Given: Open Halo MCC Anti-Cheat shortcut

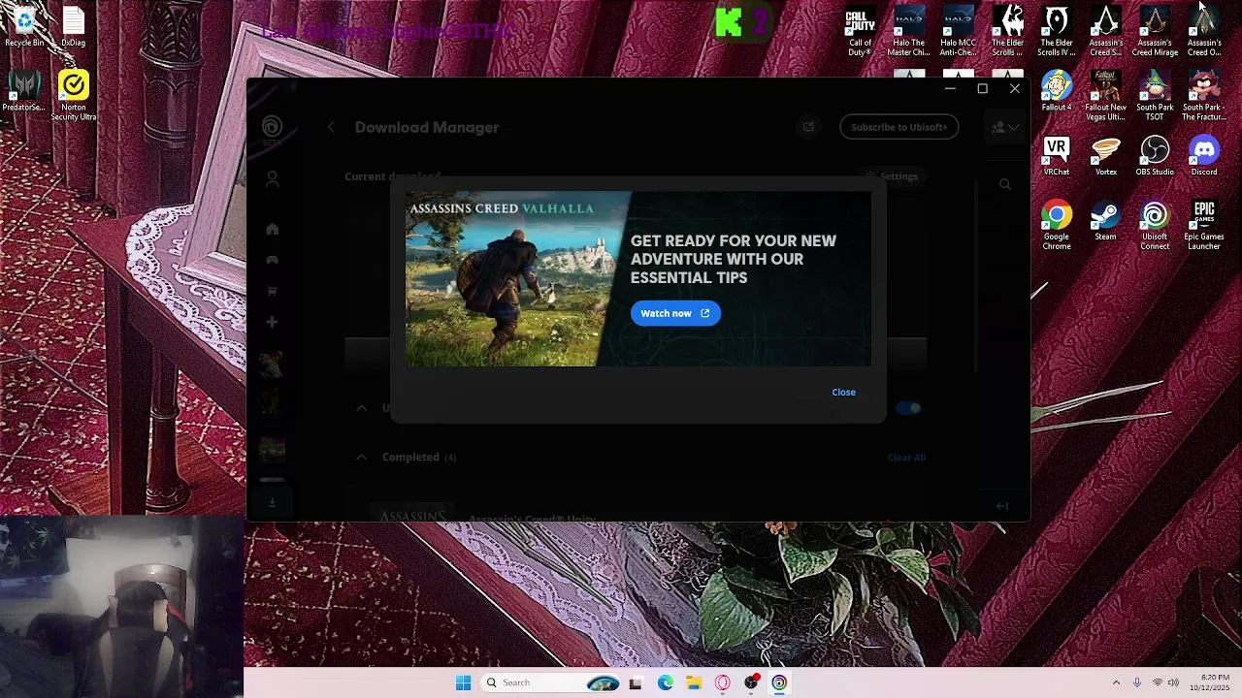Looking at the screenshot, I should 958,32.
